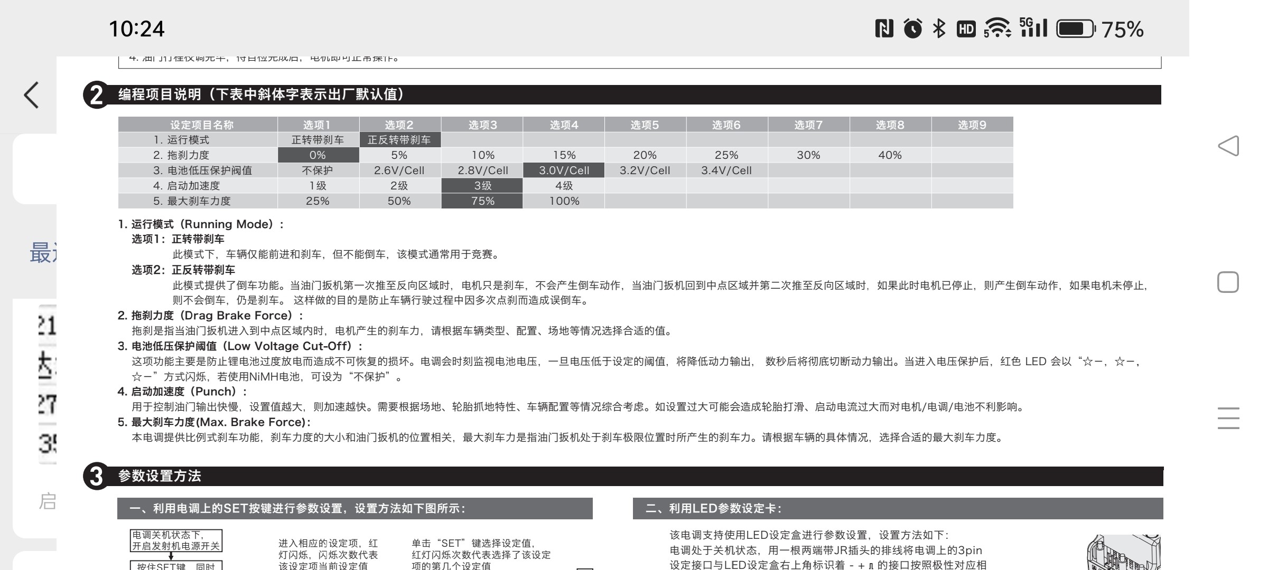This screenshot has height=570, width=1268.
Task: Tap column header 选项4
Action: 564,125
